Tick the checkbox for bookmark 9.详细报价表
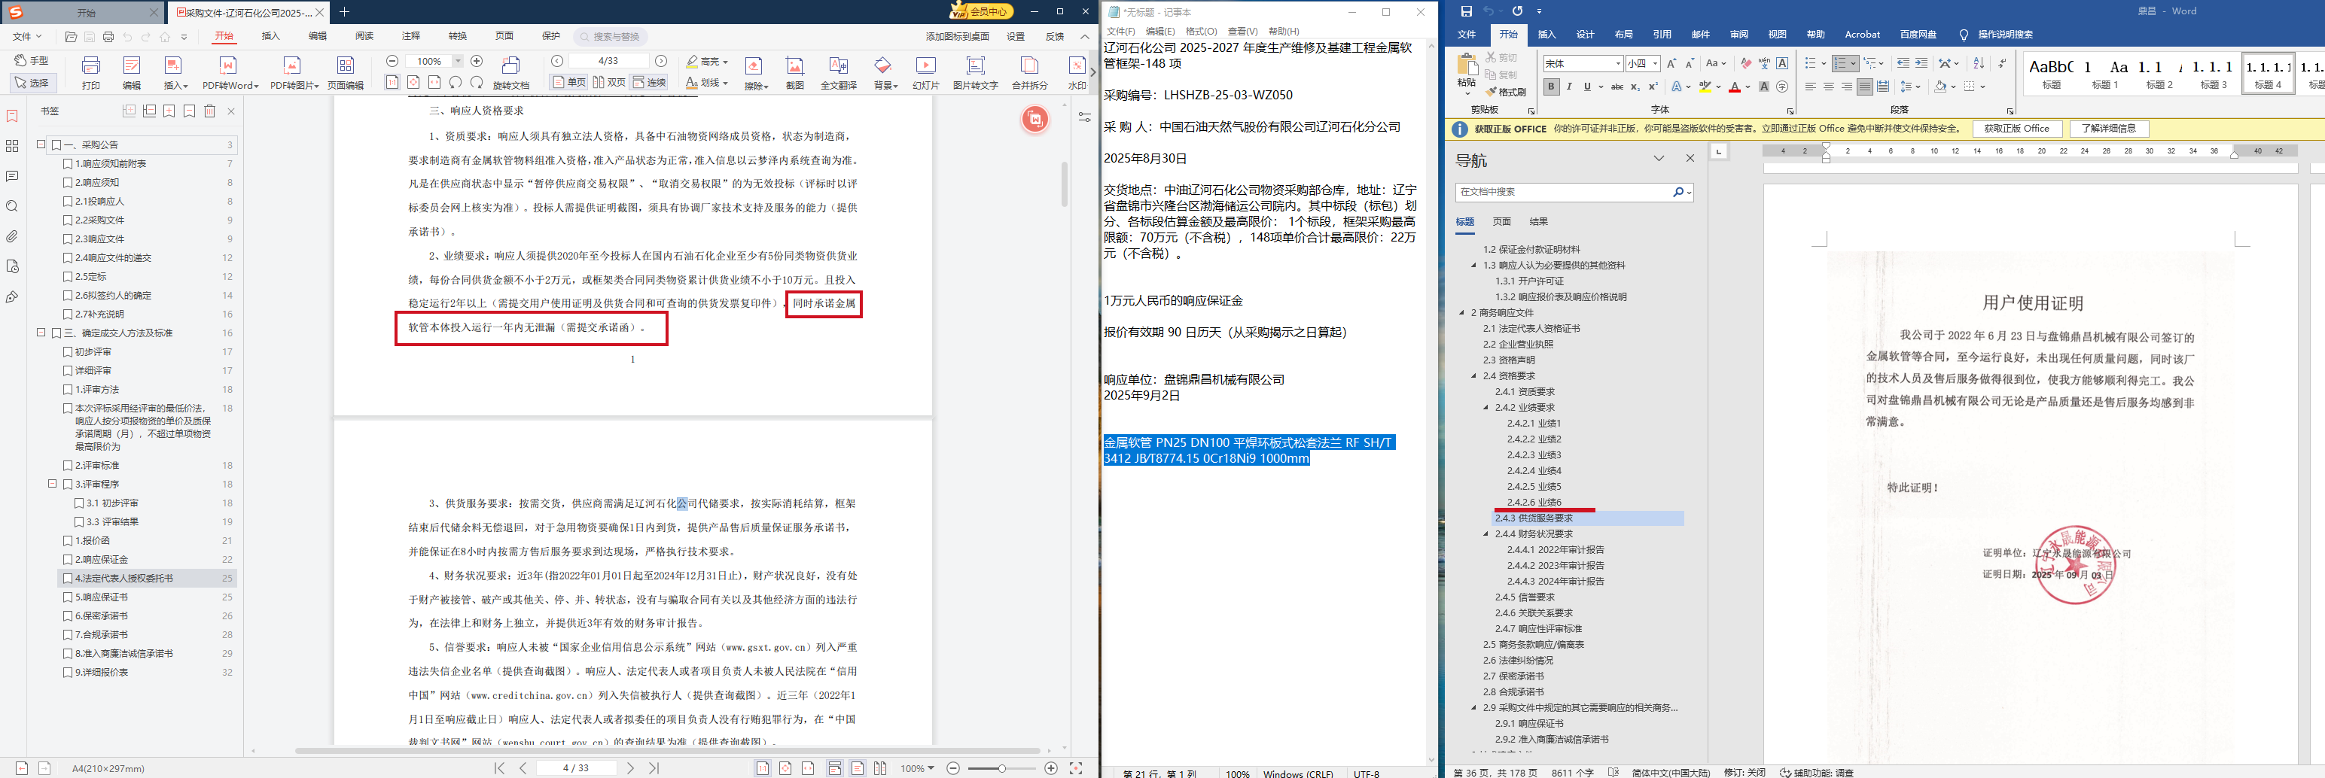 click(68, 673)
